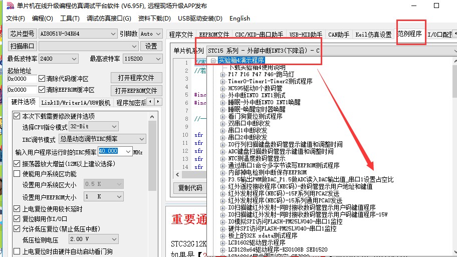The width and height of the screenshot is (457, 257).
Task: Select the 程序加密后 tab
Action: [131, 103]
